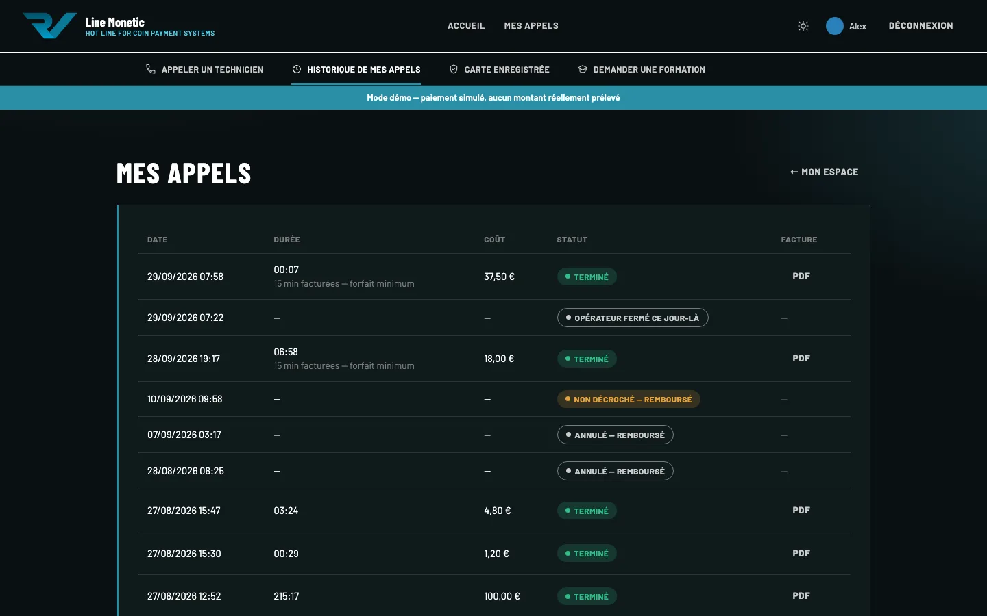Click the duration 06:58

(x=286, y=352)
